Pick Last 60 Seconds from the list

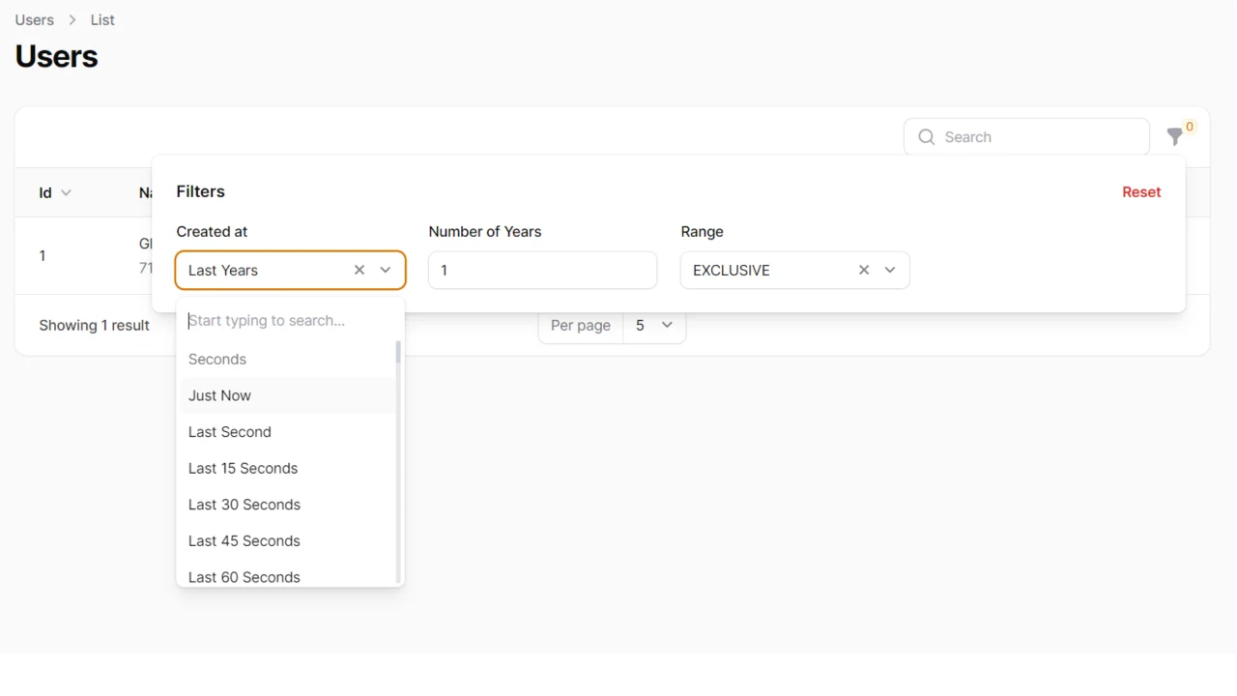pos(244,576)
